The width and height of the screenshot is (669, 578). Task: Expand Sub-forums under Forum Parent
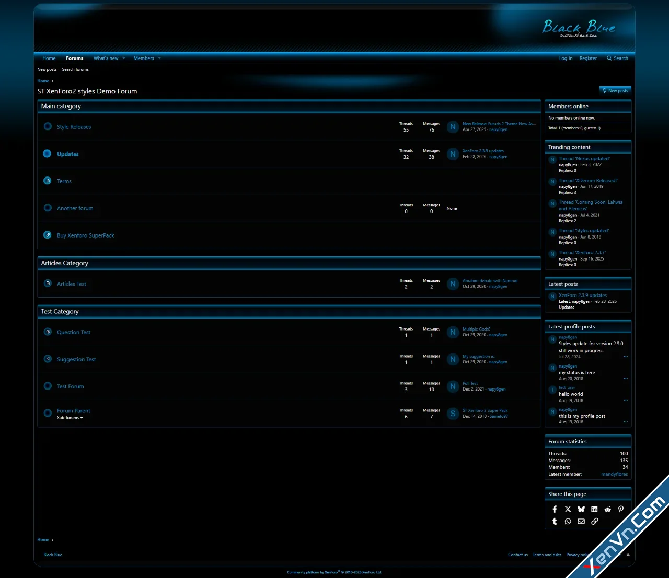[83, 417]
